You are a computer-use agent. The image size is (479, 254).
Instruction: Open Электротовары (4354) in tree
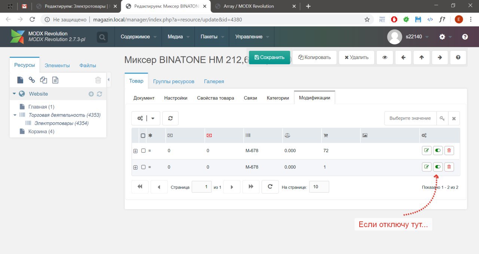pos(61,123)
